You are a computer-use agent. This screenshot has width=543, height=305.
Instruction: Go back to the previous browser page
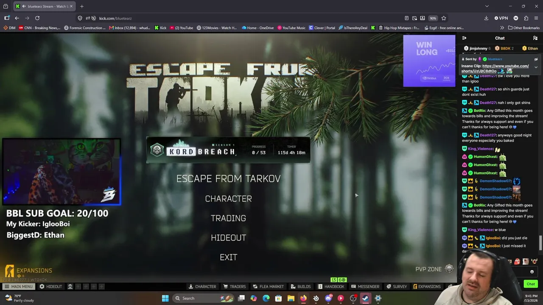coord(17,18)
